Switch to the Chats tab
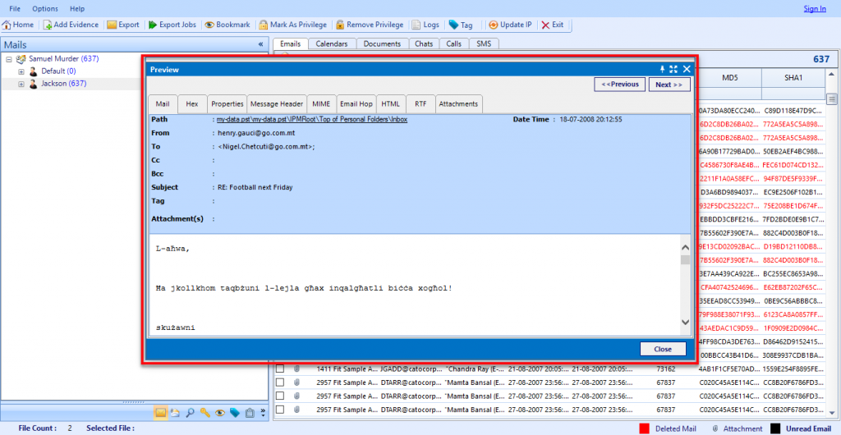The height and width of the screenshot is (435, 841). click(x=424, y=44)
